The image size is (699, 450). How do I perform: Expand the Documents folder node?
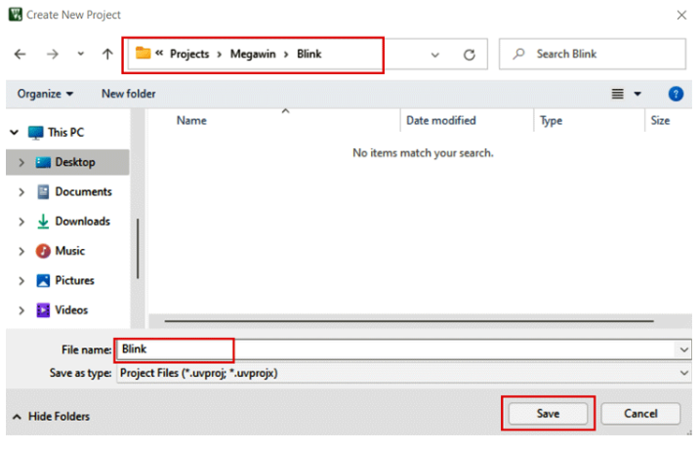[21, 192]
